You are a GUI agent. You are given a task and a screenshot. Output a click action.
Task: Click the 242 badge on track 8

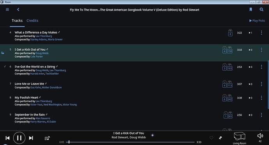[230, 99]
